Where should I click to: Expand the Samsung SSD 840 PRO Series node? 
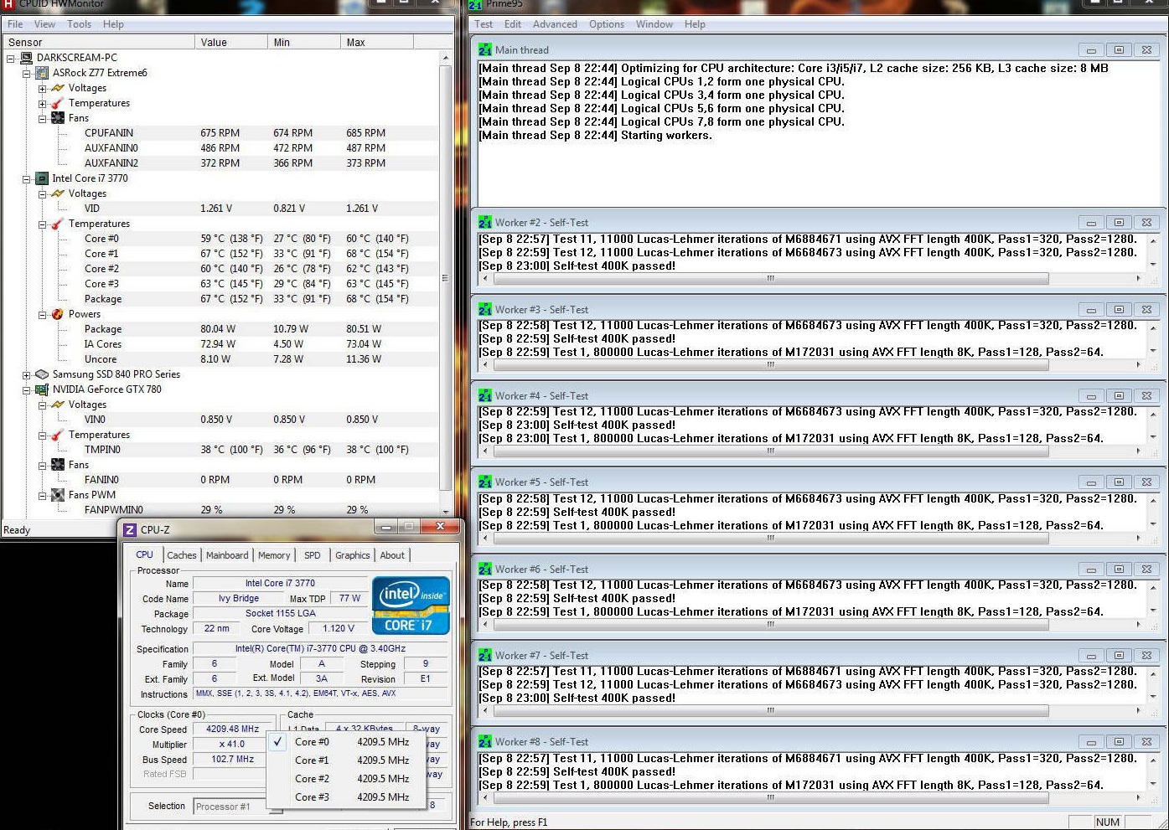click(x=27, y=374)
